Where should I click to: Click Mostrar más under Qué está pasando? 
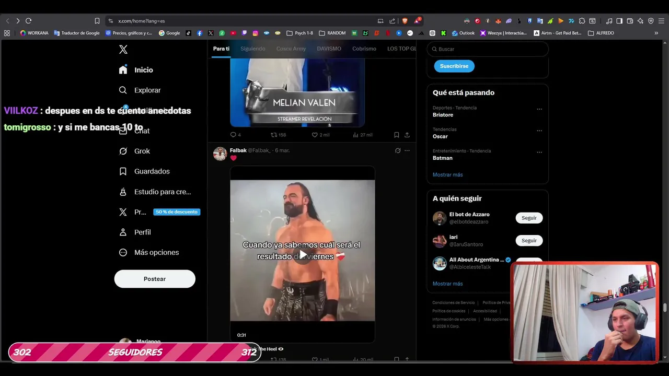[447, 174]
